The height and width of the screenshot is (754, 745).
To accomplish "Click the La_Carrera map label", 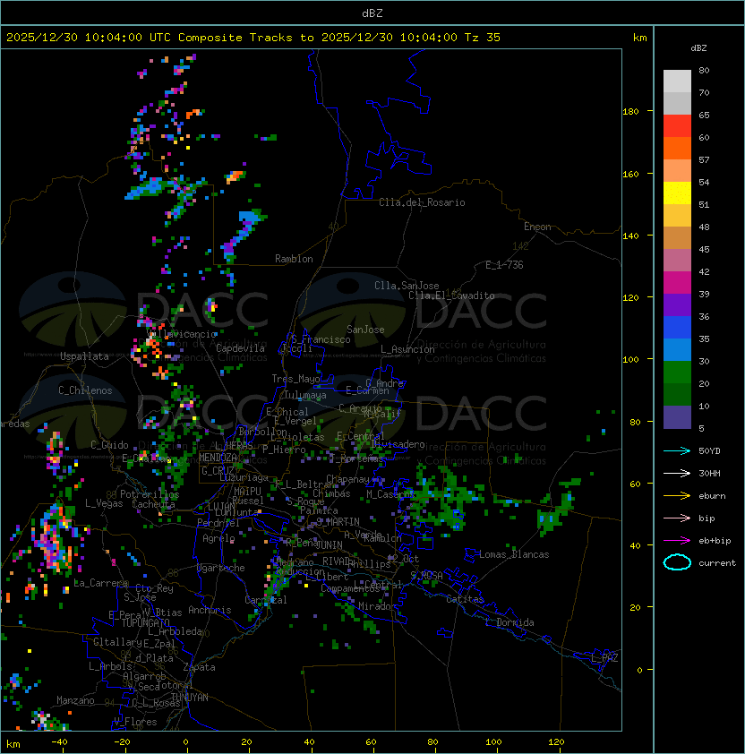I will (x=100, y=583).
